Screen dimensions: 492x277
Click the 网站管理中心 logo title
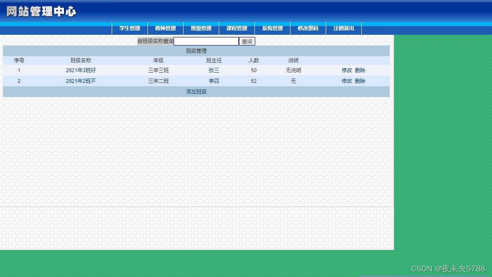tap(41, 12)
